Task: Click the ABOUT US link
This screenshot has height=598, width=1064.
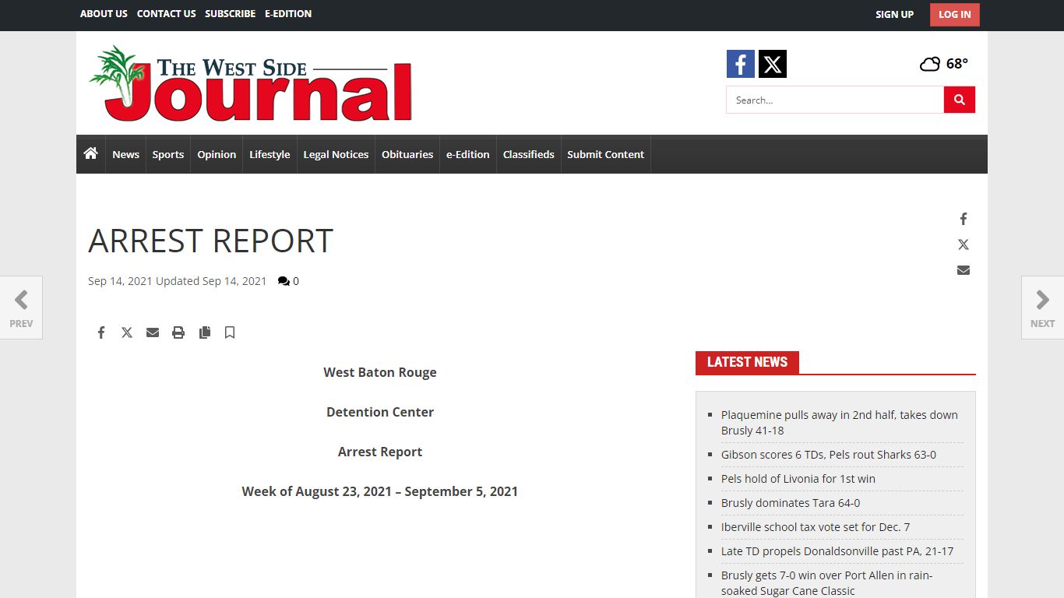Action: click(104, 14)
